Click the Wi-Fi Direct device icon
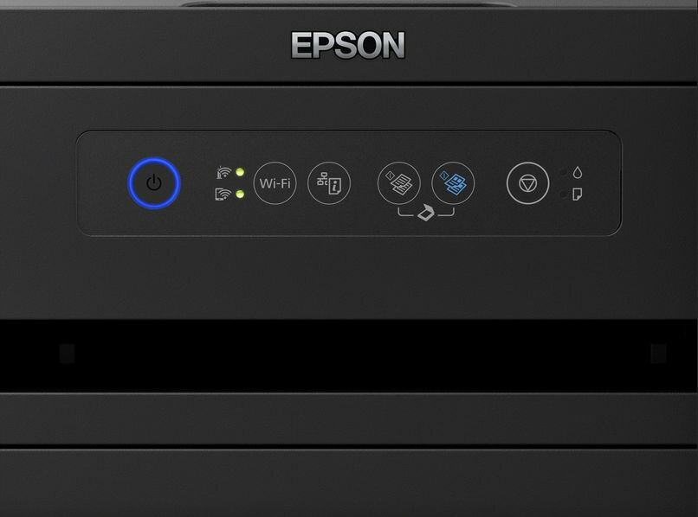The height and width of the screenshot is (517, 698). tap(223, 195)
